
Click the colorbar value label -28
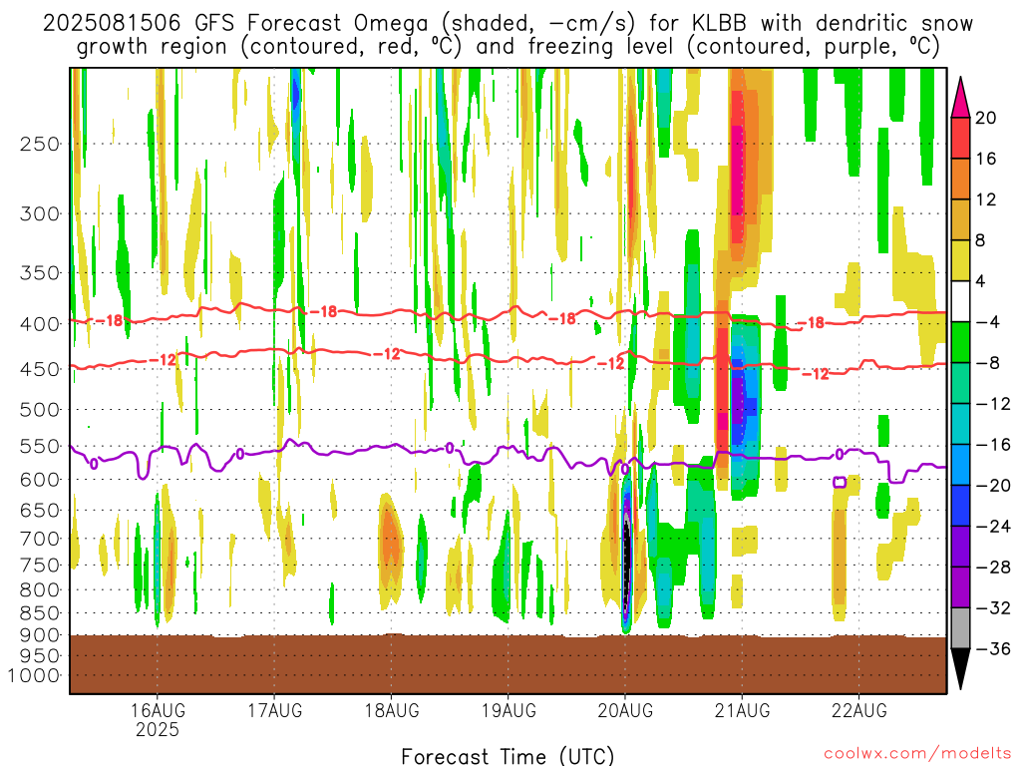click(x=993, y=568)
